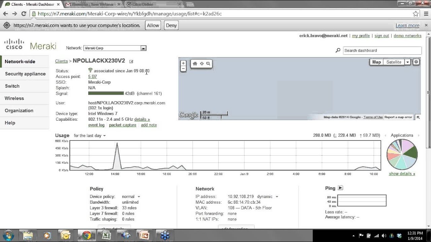Click the 'sign out' link
This screenshot has width=431, height=242.
(382, 36)
